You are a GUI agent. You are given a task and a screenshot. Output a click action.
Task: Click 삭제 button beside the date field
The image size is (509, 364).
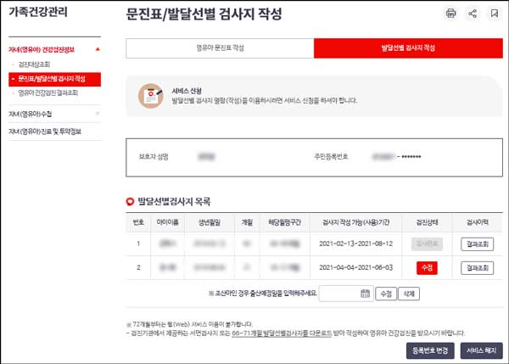click(409, 294)
